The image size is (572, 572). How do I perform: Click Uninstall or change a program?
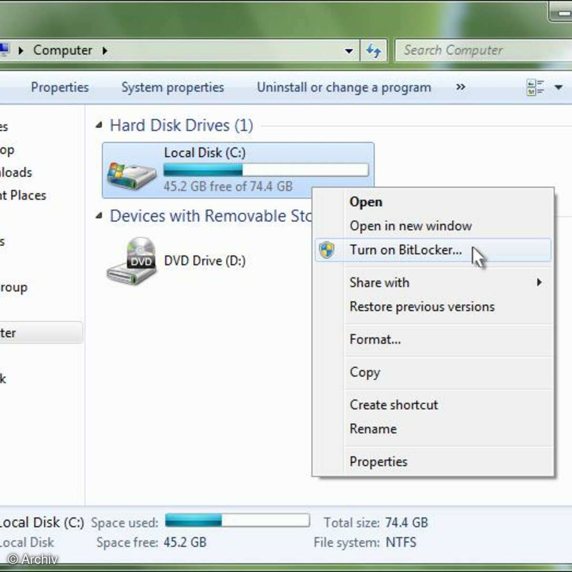tap(344, 87)
